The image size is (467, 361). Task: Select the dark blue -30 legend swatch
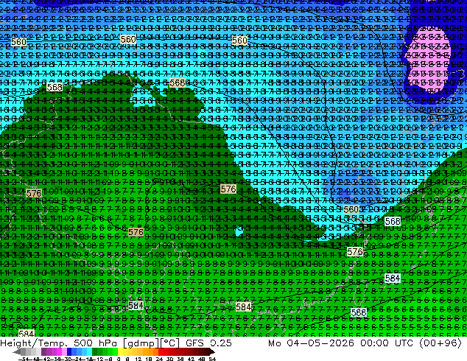(x=69, y=351)
